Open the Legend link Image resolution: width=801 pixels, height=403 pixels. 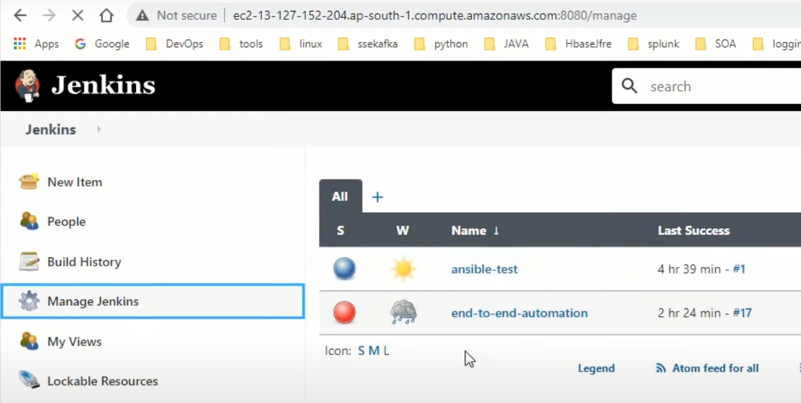597,369
